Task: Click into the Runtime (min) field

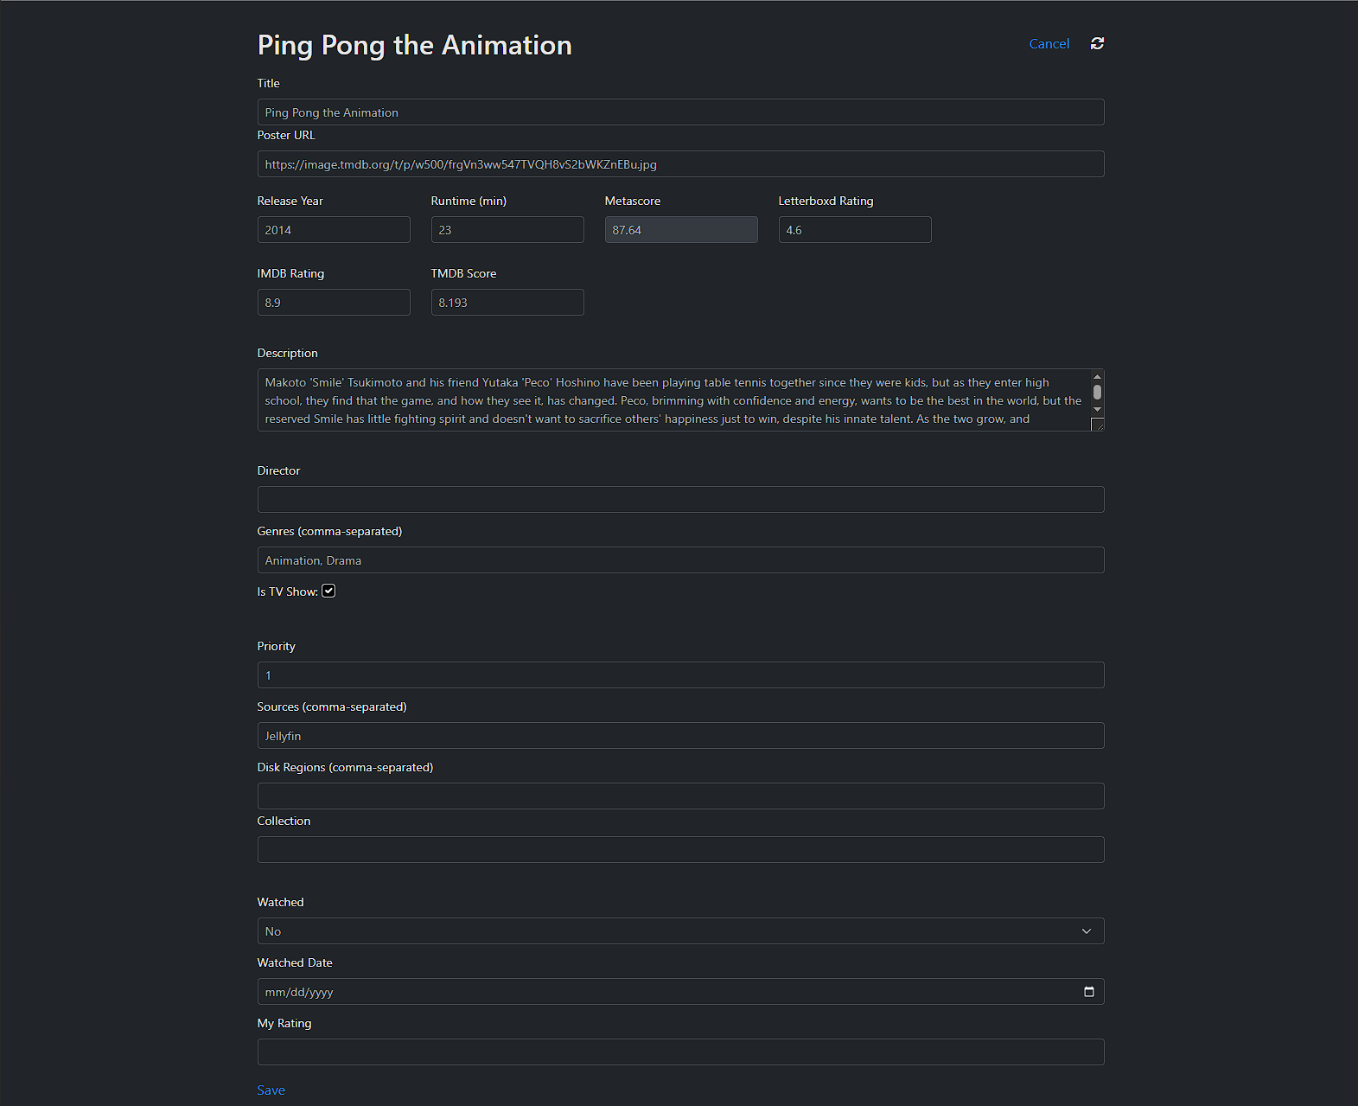Action: click(507, 230)
